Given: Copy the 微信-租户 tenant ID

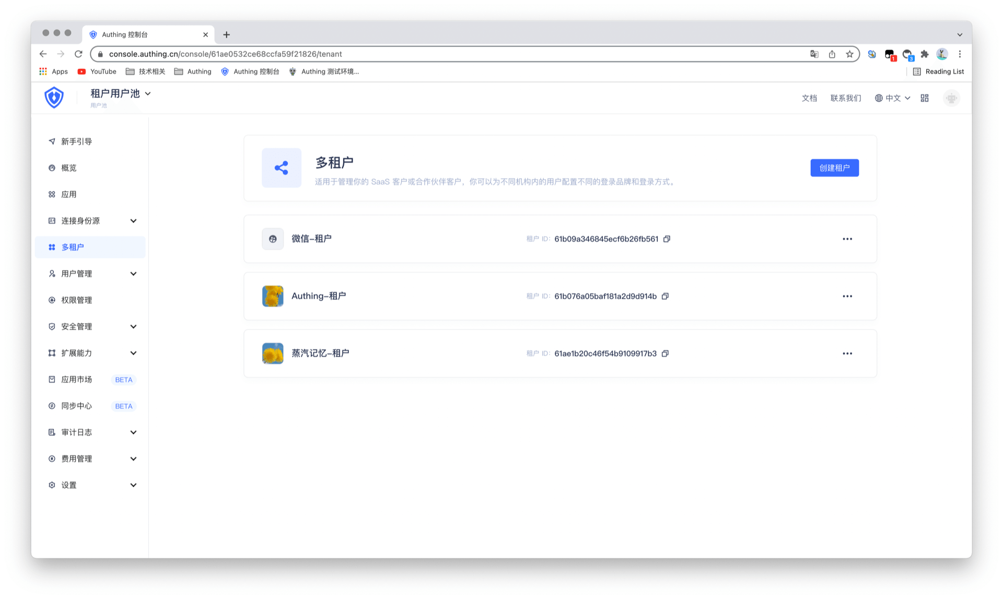Looking at the screenshot, I should [667, 239].
